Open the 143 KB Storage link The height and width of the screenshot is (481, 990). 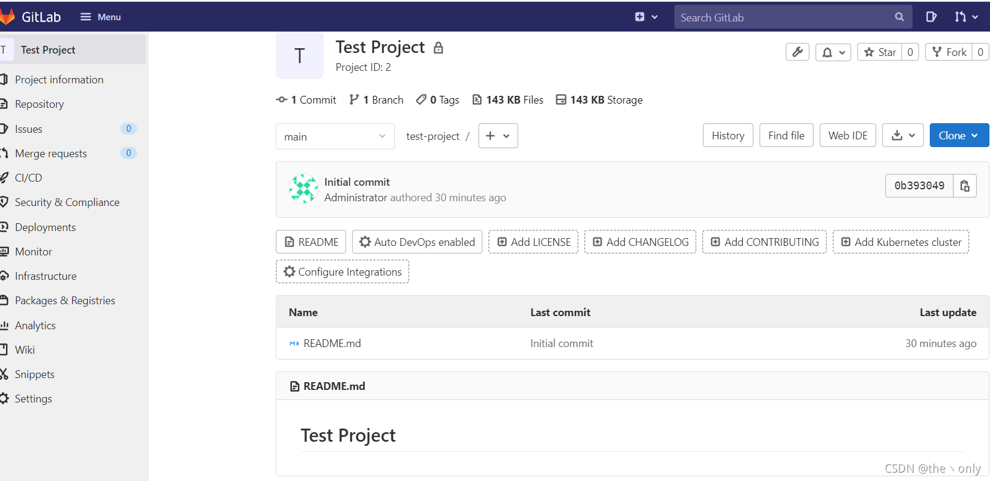tap(599, 100)
